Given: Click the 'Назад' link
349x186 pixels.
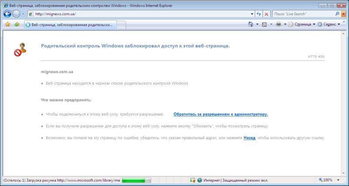Looking at the screenshot, I should pos(249,138).
